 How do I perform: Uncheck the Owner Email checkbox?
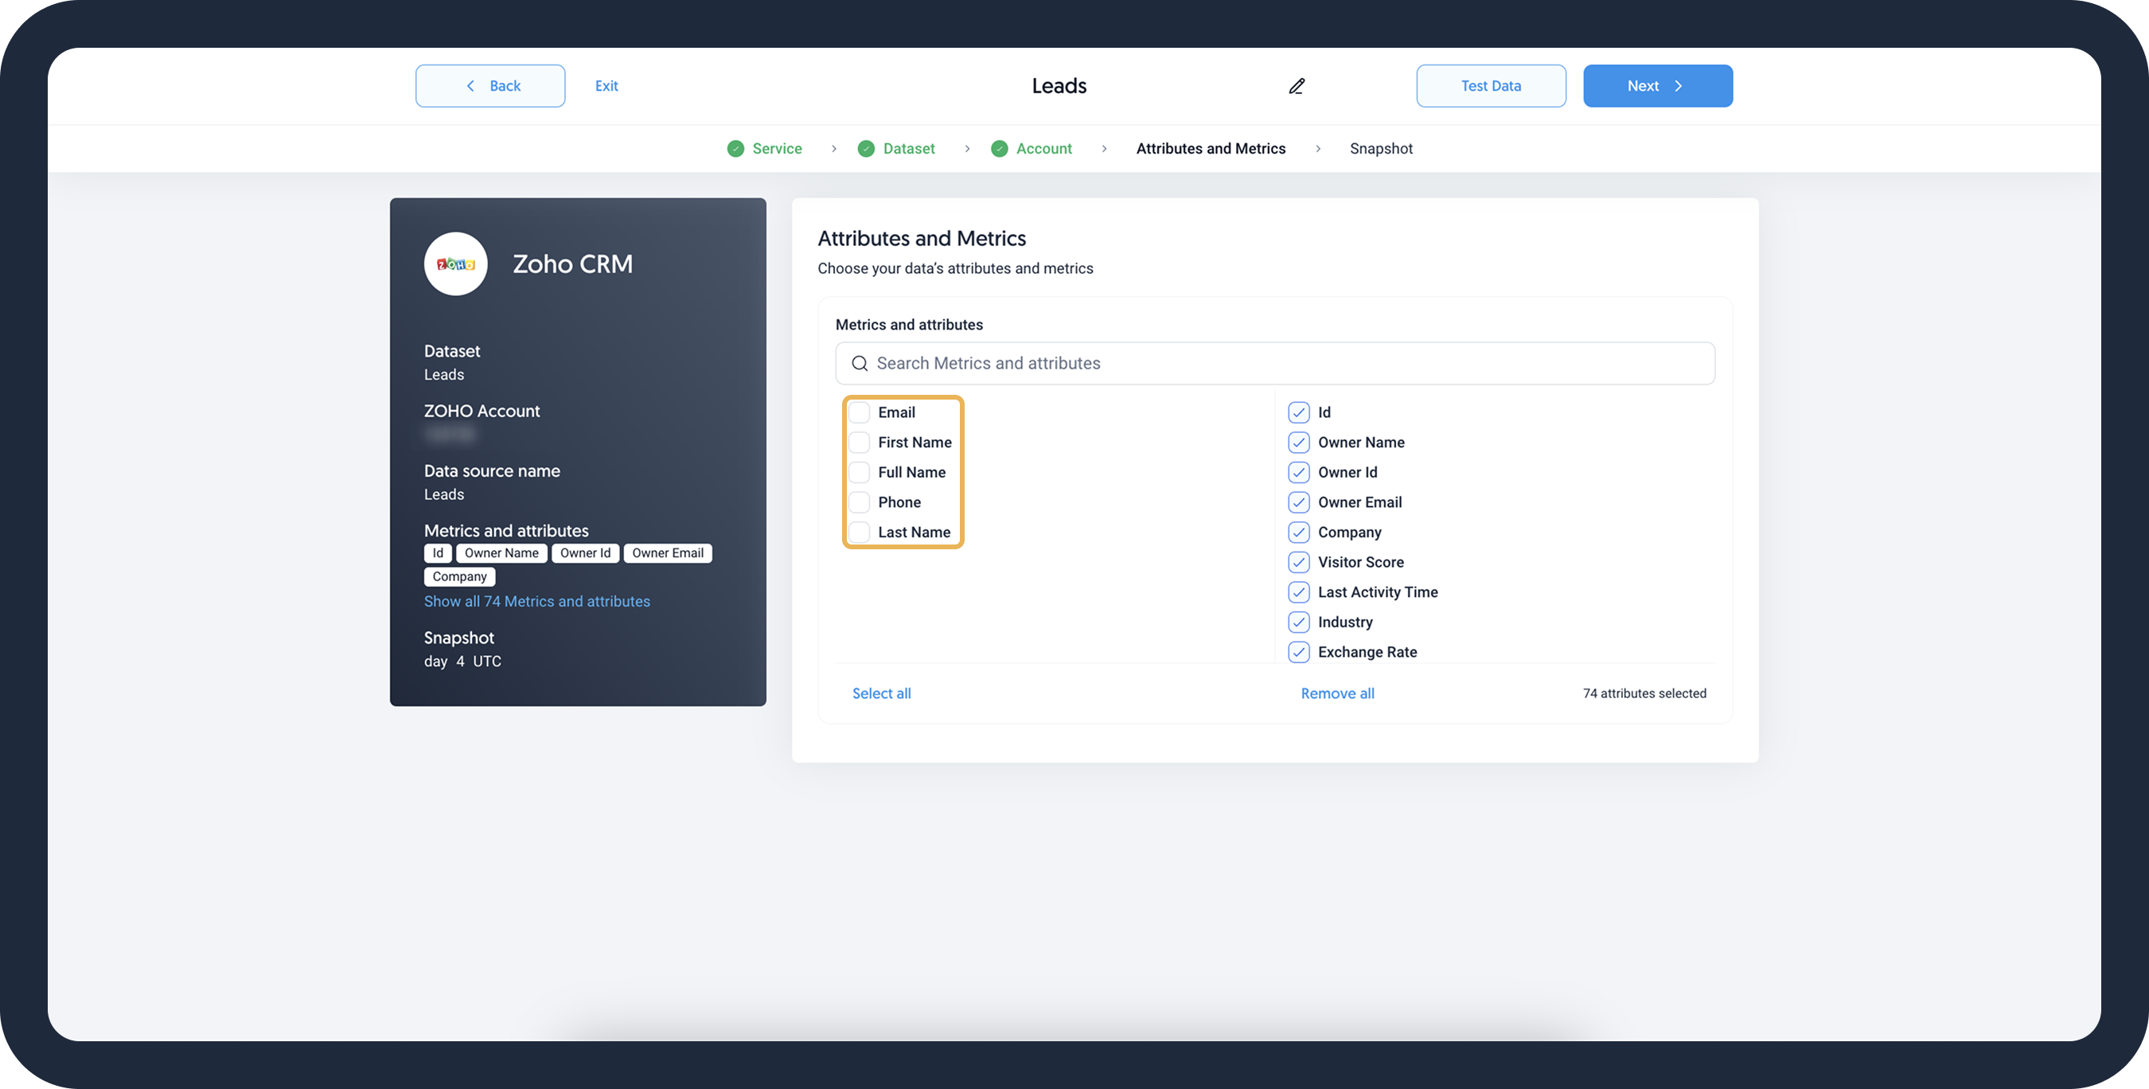pyautogui.click(x=1298, y=502)
